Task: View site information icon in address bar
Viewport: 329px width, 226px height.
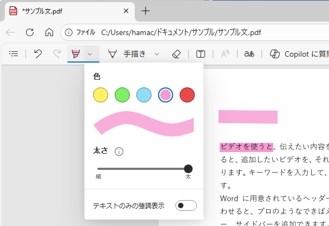Action: [68, 32]
